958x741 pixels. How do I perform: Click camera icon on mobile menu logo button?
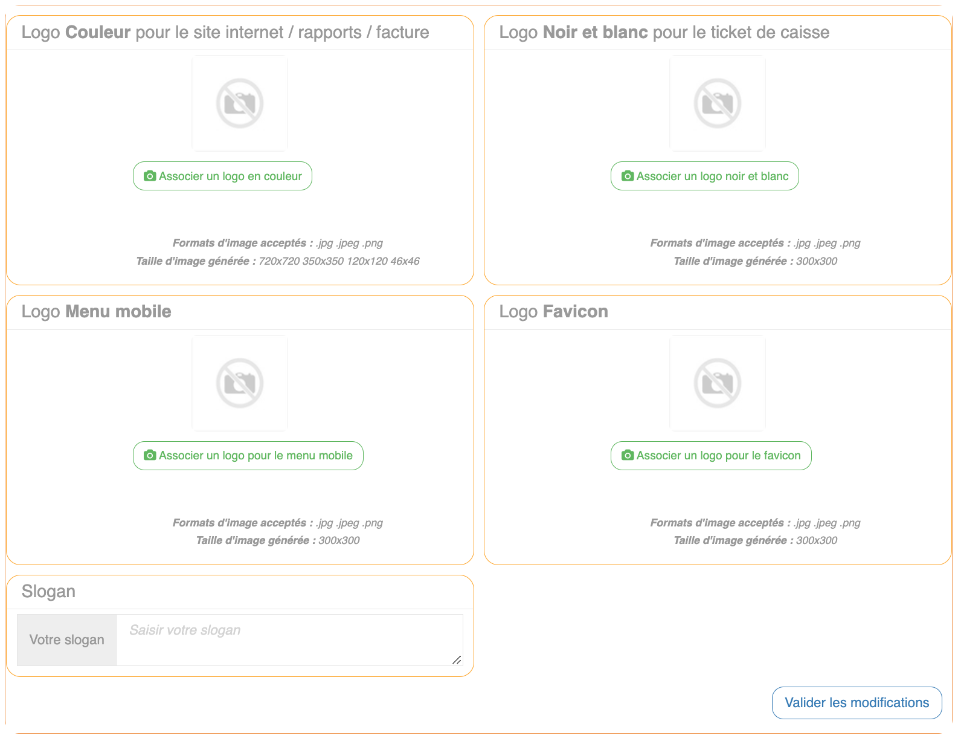pyautogui.click(x=150, y=455)
